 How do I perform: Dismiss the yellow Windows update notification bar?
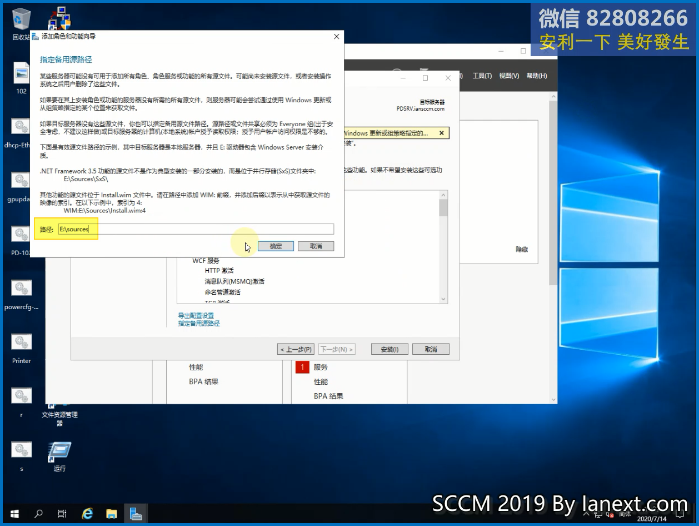tap(441, 133)
